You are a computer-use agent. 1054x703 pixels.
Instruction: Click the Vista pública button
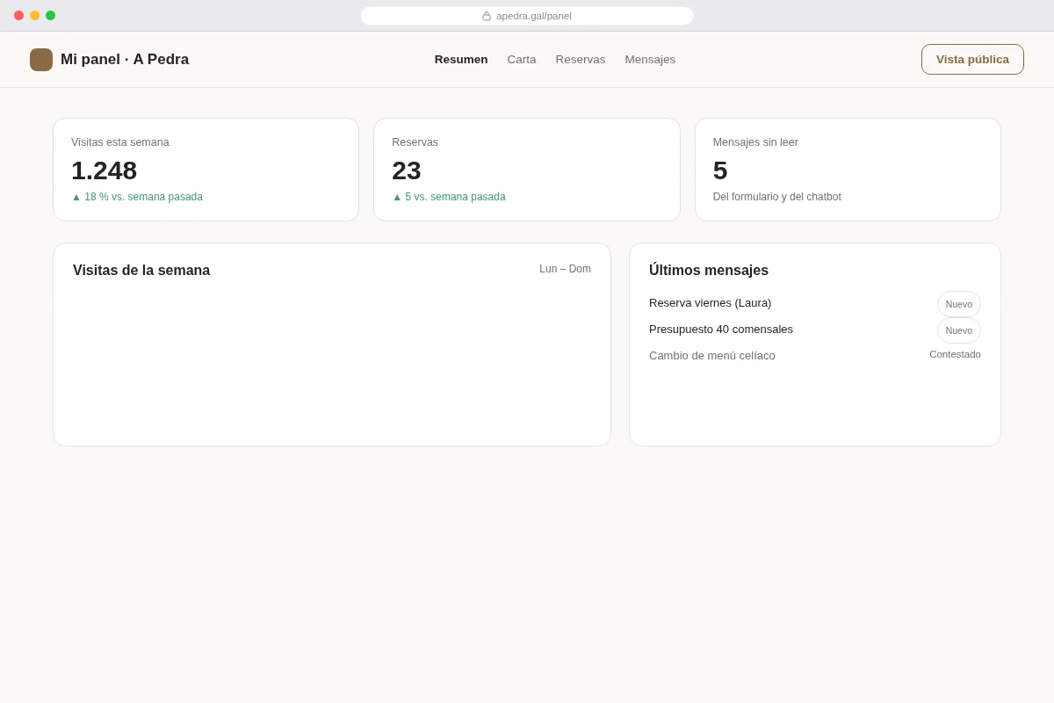click(972, 60)
